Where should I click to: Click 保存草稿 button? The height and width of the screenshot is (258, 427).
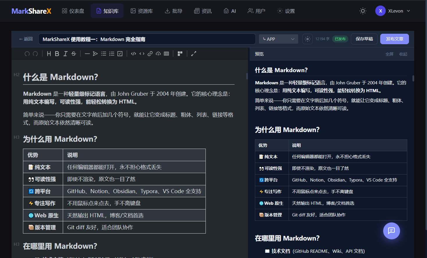point(364,39)
